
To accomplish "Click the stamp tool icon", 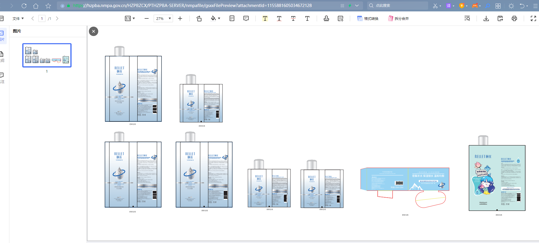I will [326, 18].
